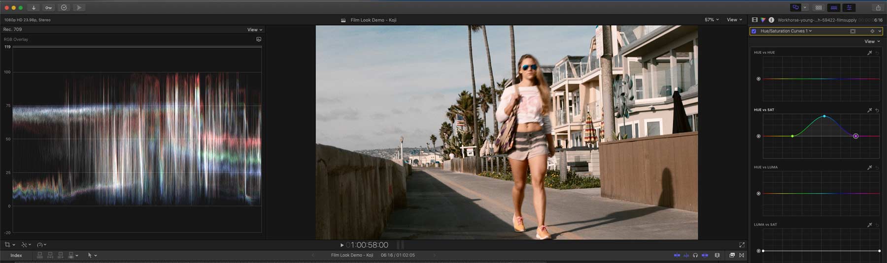Open the timeline Index button

pyautogui.click(x=16, y=256)
